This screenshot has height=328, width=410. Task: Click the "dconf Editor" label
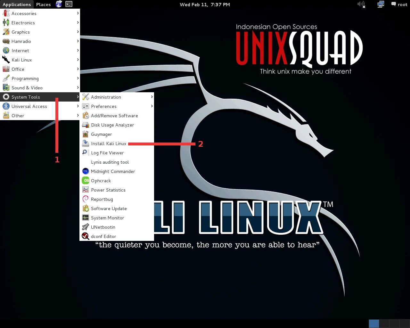tap(103, 236)
